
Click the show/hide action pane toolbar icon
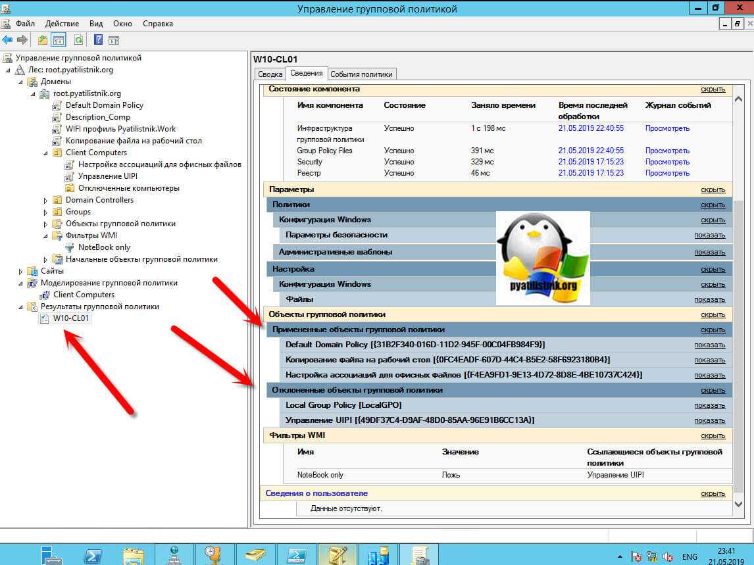pyautogui.click(x=113, y=40)
